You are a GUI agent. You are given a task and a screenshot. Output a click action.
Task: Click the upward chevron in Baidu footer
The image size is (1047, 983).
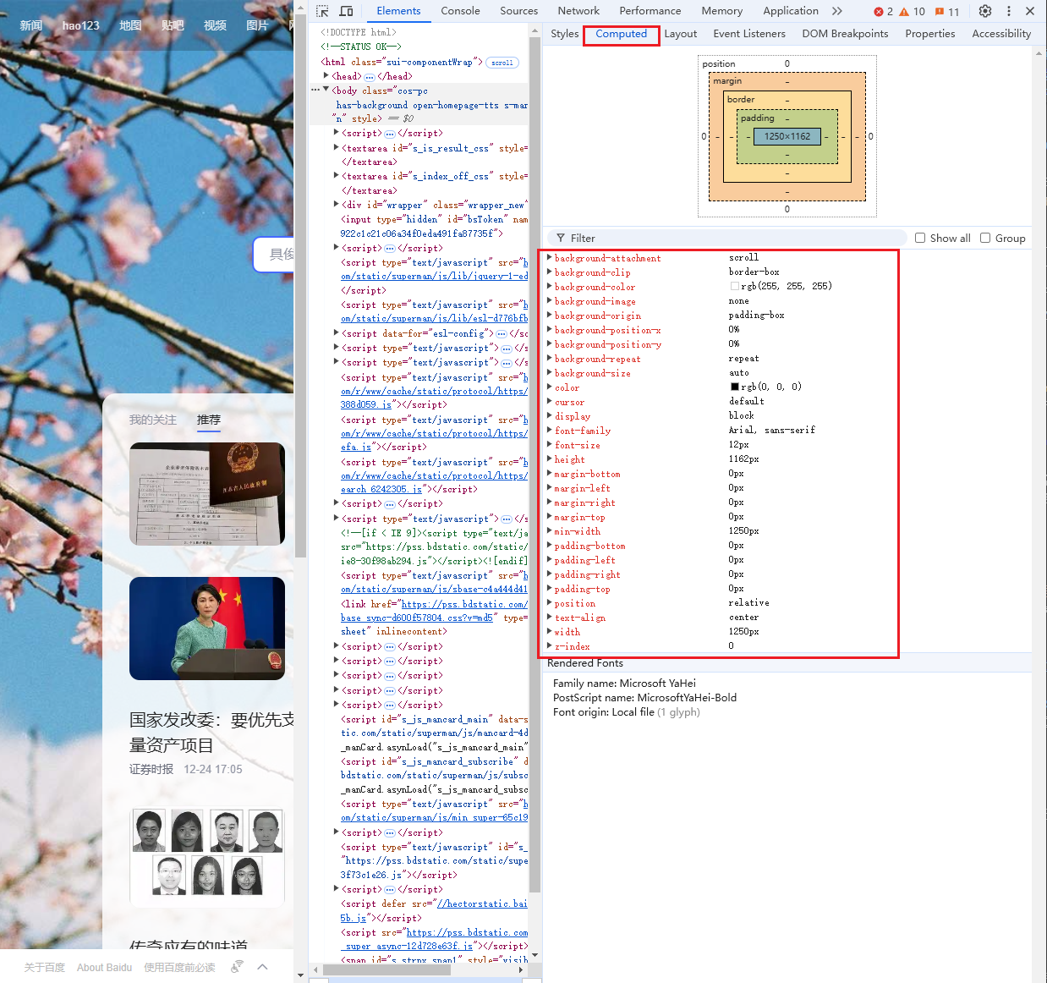[x=263, y=966]
